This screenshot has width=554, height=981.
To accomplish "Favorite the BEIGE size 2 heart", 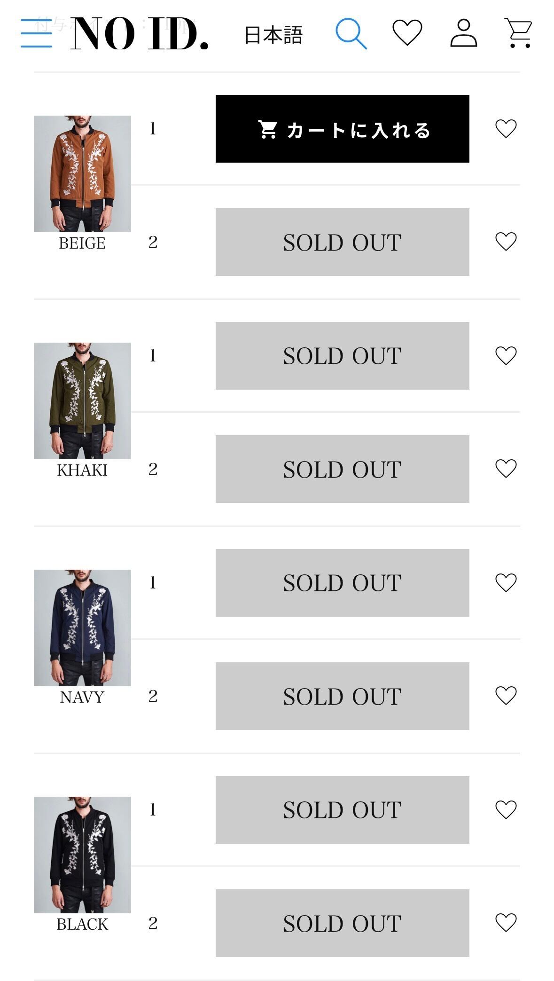I will 506,242.
